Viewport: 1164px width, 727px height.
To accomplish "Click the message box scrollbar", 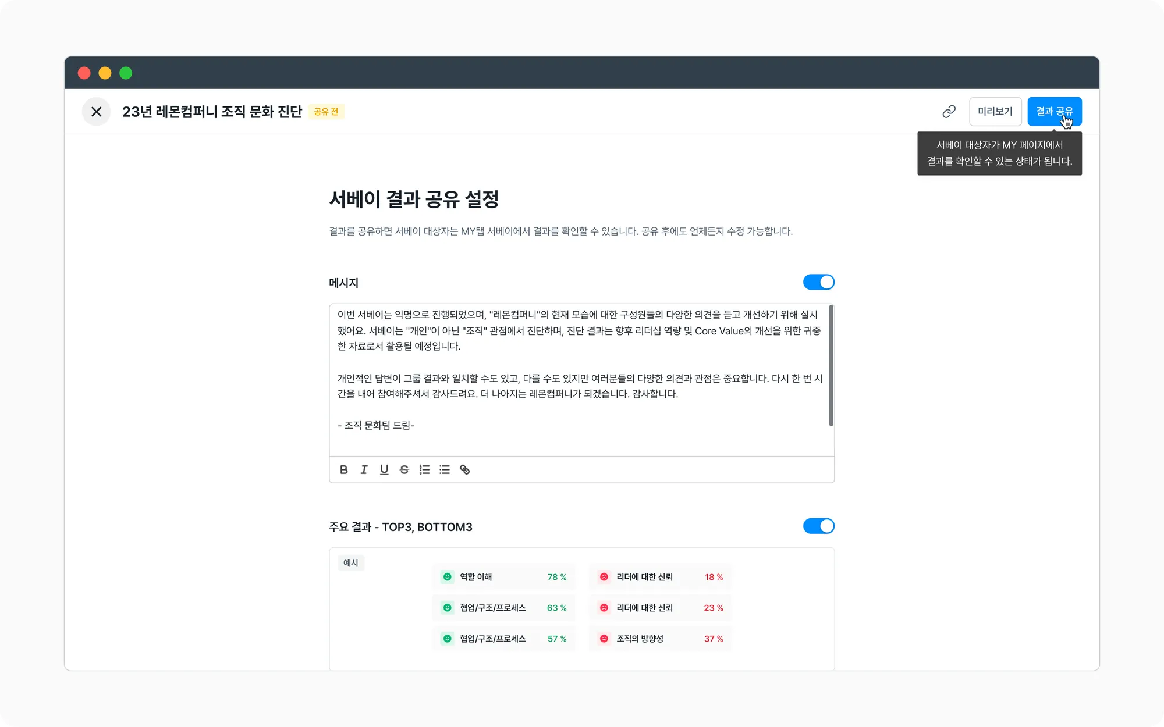I will point(831,365).
